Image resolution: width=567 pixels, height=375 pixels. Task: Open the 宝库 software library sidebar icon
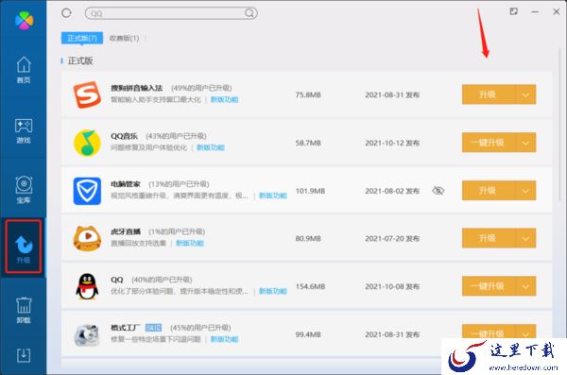click(x=24, y=190)
